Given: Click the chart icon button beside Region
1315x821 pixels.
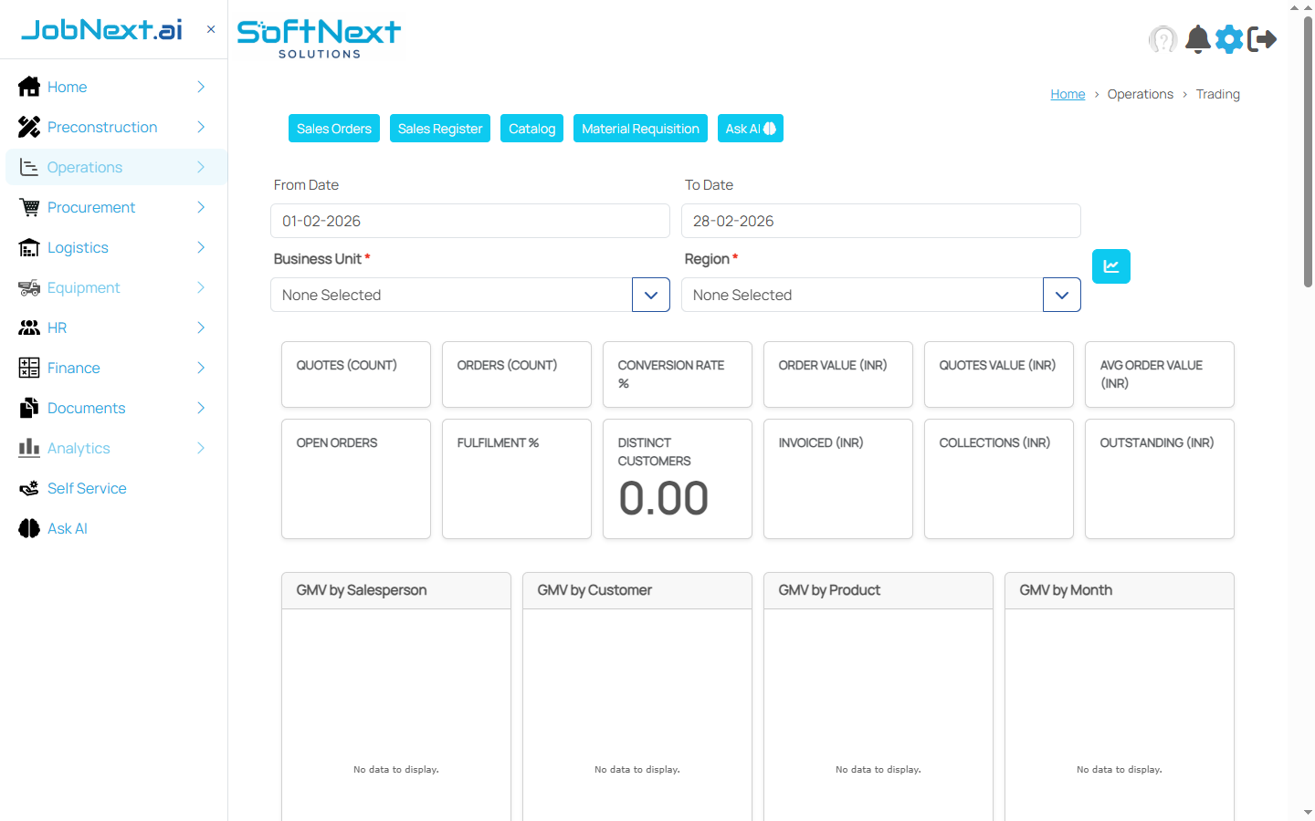Looking at the screenshot, I should (1110, 266).
